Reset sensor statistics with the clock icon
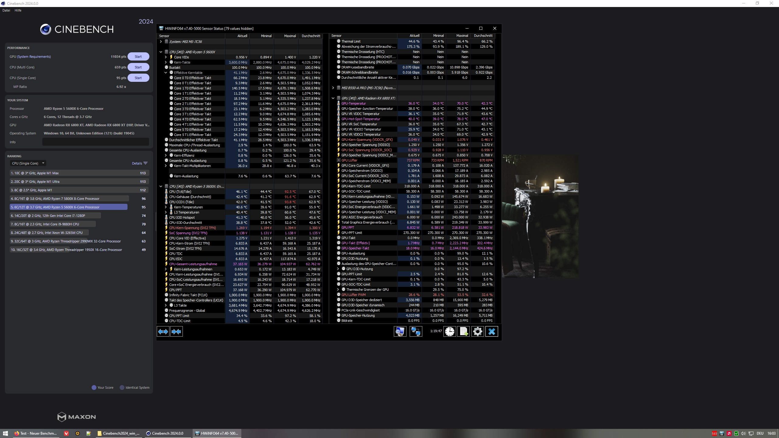 (x=449, y=332)
